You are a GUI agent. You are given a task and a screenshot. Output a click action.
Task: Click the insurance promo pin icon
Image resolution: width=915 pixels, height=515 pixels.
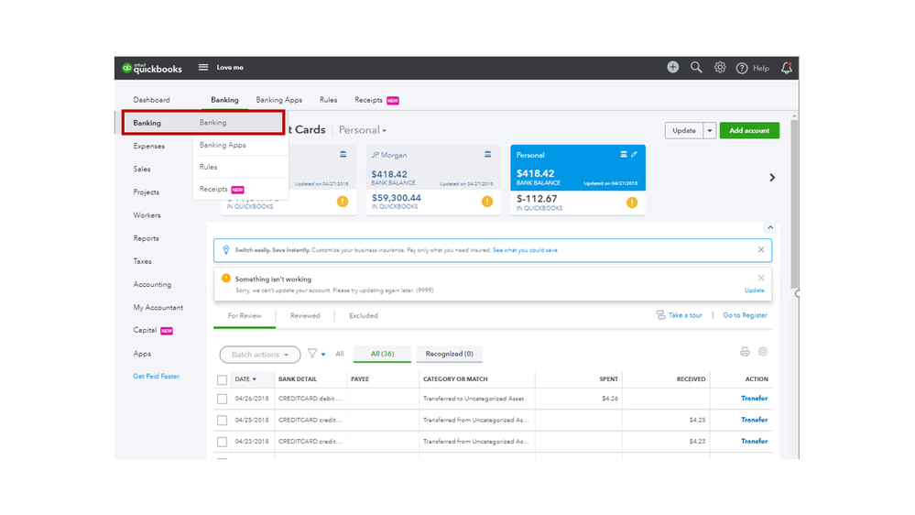226,250
